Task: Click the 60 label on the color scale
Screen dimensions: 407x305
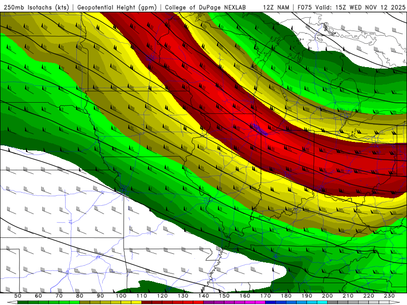Action: click(x=38, y=296)
